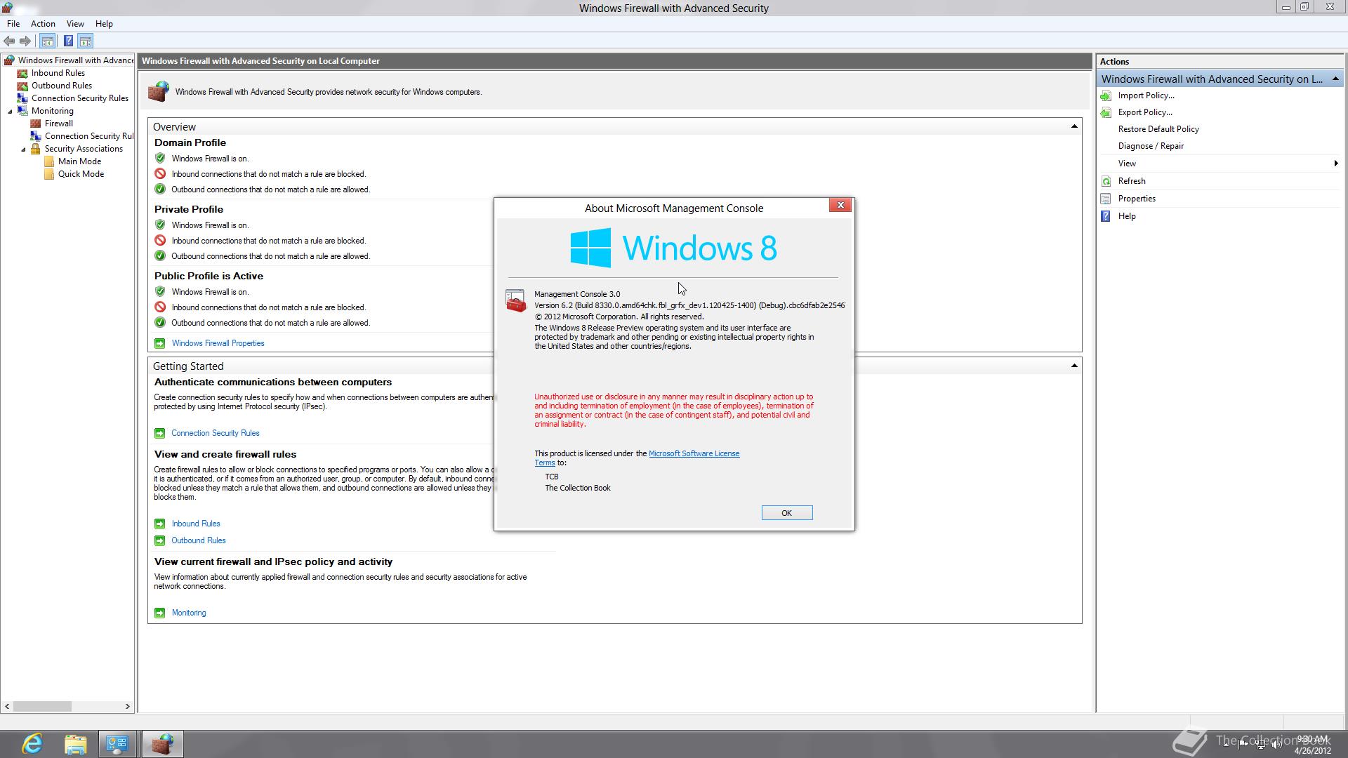Open Outbound Rules link in Getting Started
The image size is (1348, 758).
(x=199, y=540)
